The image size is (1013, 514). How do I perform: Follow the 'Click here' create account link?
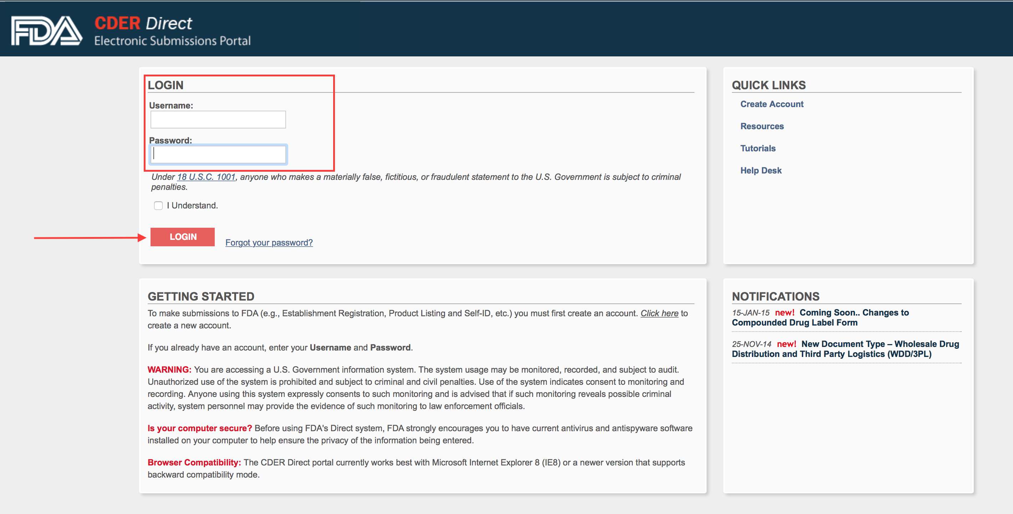pyautogui.click(x=659, y=313)
